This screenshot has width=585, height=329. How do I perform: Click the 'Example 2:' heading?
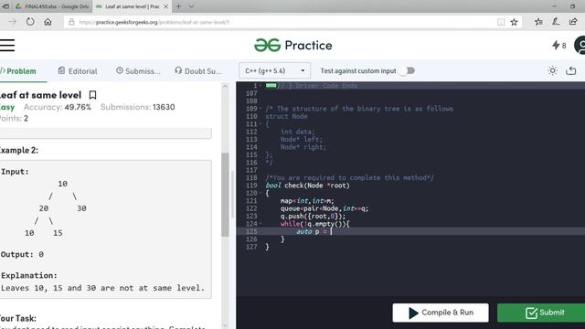click(x=19, y=150)
